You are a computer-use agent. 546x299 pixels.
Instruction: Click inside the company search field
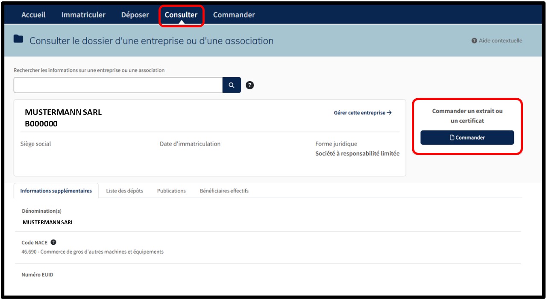click(118, 85)
